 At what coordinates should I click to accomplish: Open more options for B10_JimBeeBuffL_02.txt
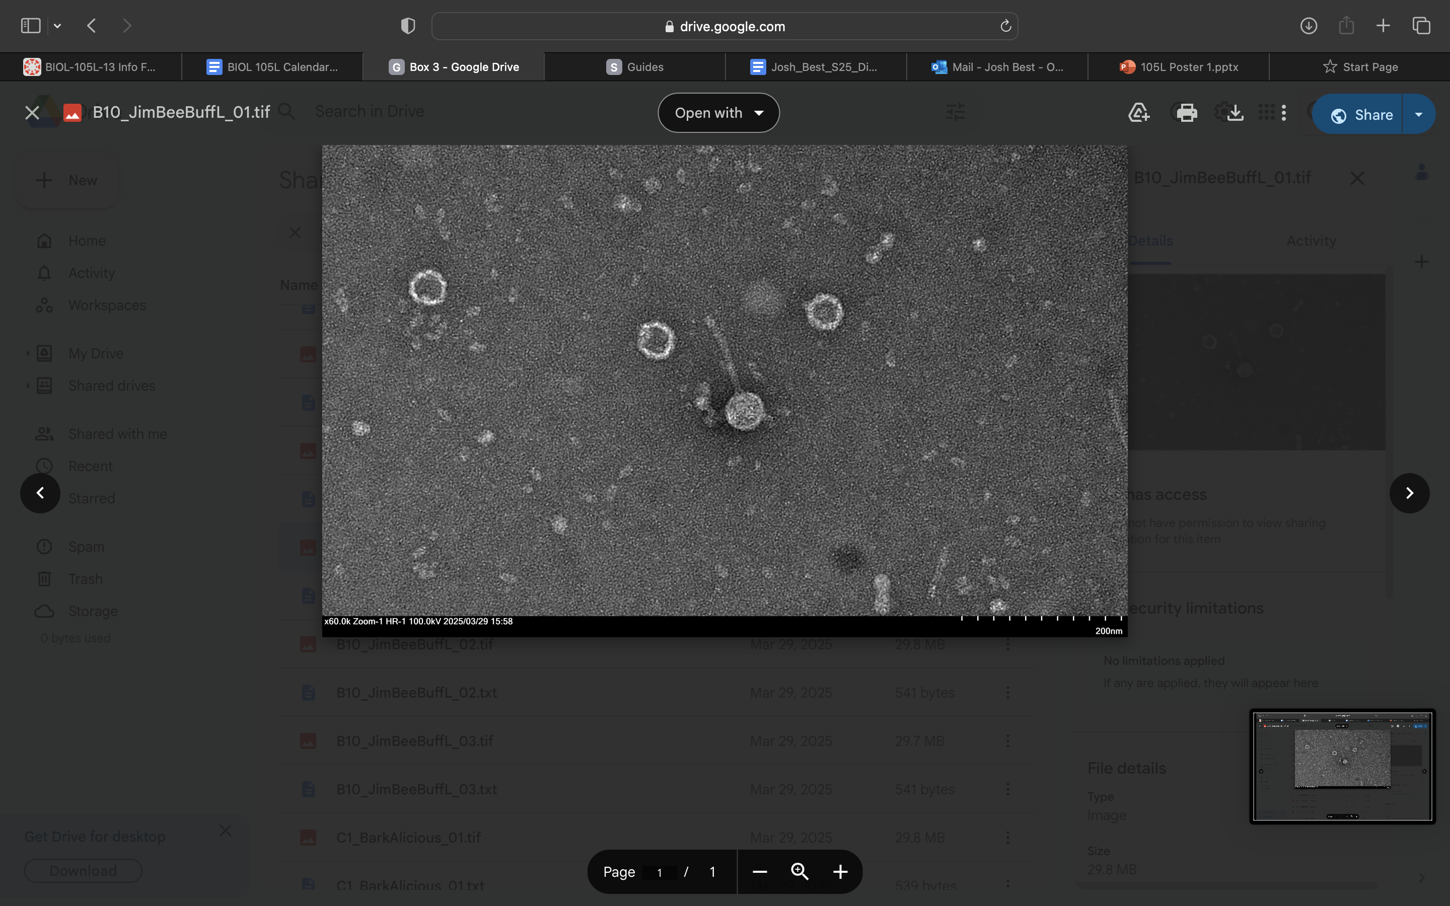pos(1008,693)
